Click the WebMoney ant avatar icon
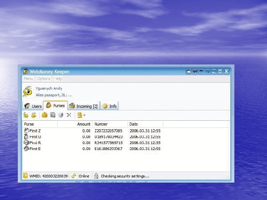This screenshot has height=200, width=267. point(27,91)
